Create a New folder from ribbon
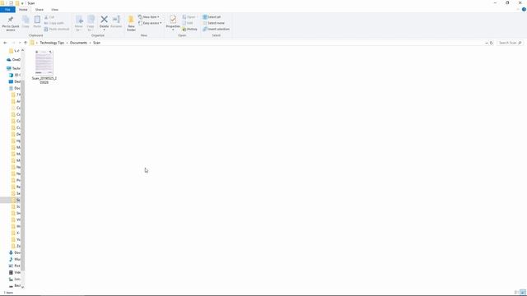Screen dimensions: 527x296 tap(131, 23)
